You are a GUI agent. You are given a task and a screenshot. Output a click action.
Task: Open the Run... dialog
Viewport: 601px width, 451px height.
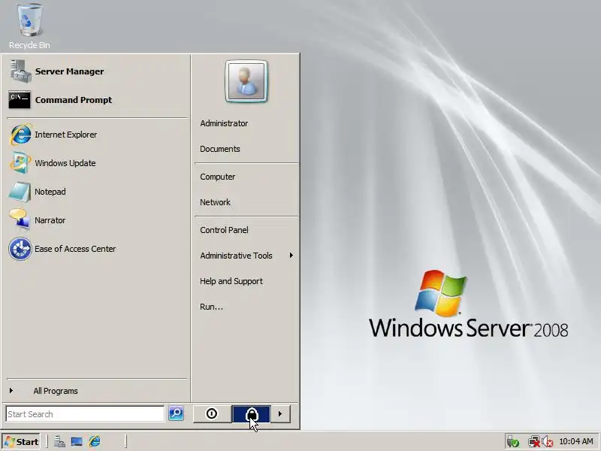pyautogui.click(x=246, y=307)
